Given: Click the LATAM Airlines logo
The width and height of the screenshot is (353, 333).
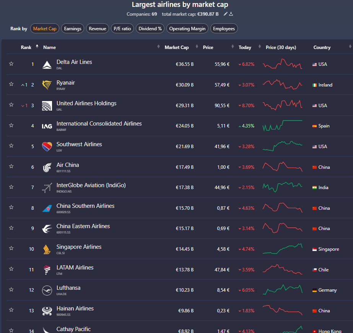Looking at the screenshot, I should tap(47, 270).
